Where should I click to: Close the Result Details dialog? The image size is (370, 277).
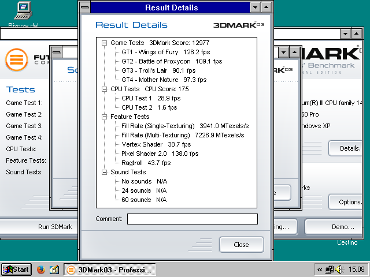[242, 245]
